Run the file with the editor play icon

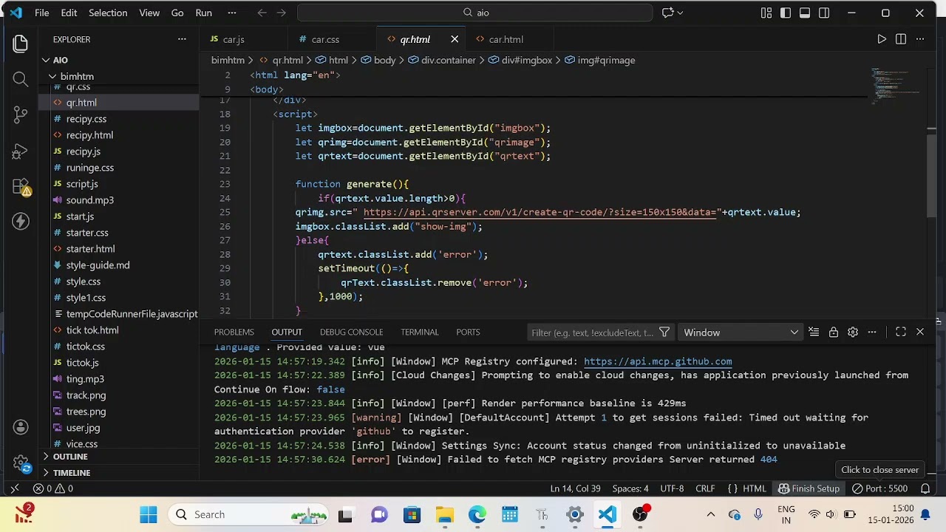[882, 39]
